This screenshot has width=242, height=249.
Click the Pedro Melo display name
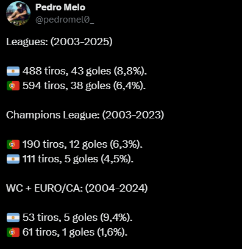[x=60, y=7]
